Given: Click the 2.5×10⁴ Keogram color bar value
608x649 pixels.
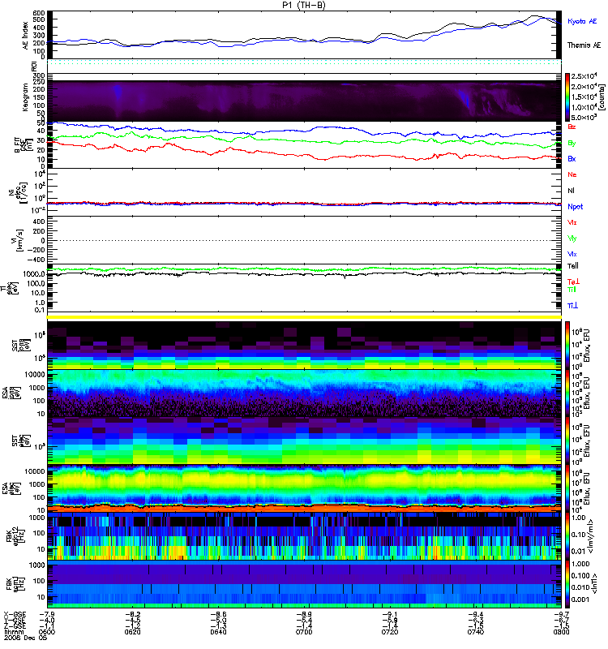Looking at the screenshot, I should coord(584,76).
